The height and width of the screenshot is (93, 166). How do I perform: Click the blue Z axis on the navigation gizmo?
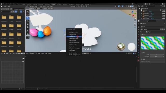pos(133,12)
